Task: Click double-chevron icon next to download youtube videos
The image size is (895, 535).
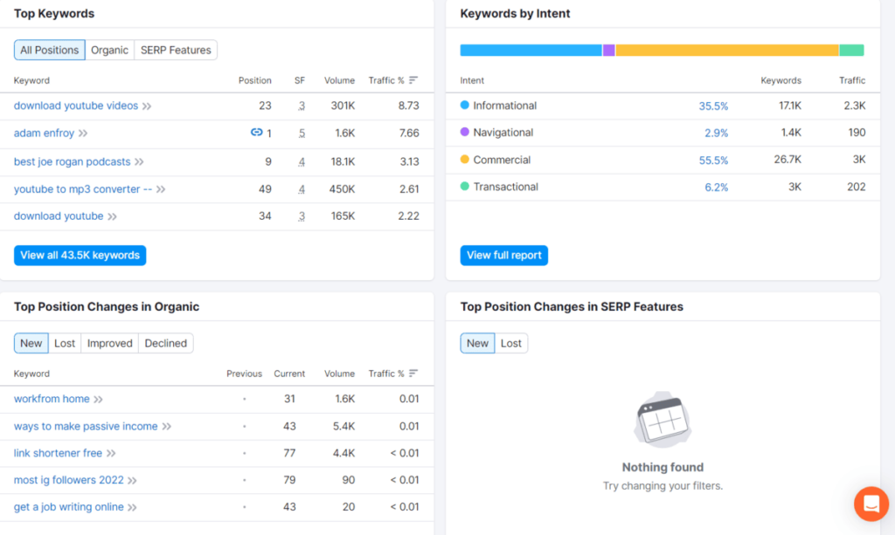Action: point(147,106)
